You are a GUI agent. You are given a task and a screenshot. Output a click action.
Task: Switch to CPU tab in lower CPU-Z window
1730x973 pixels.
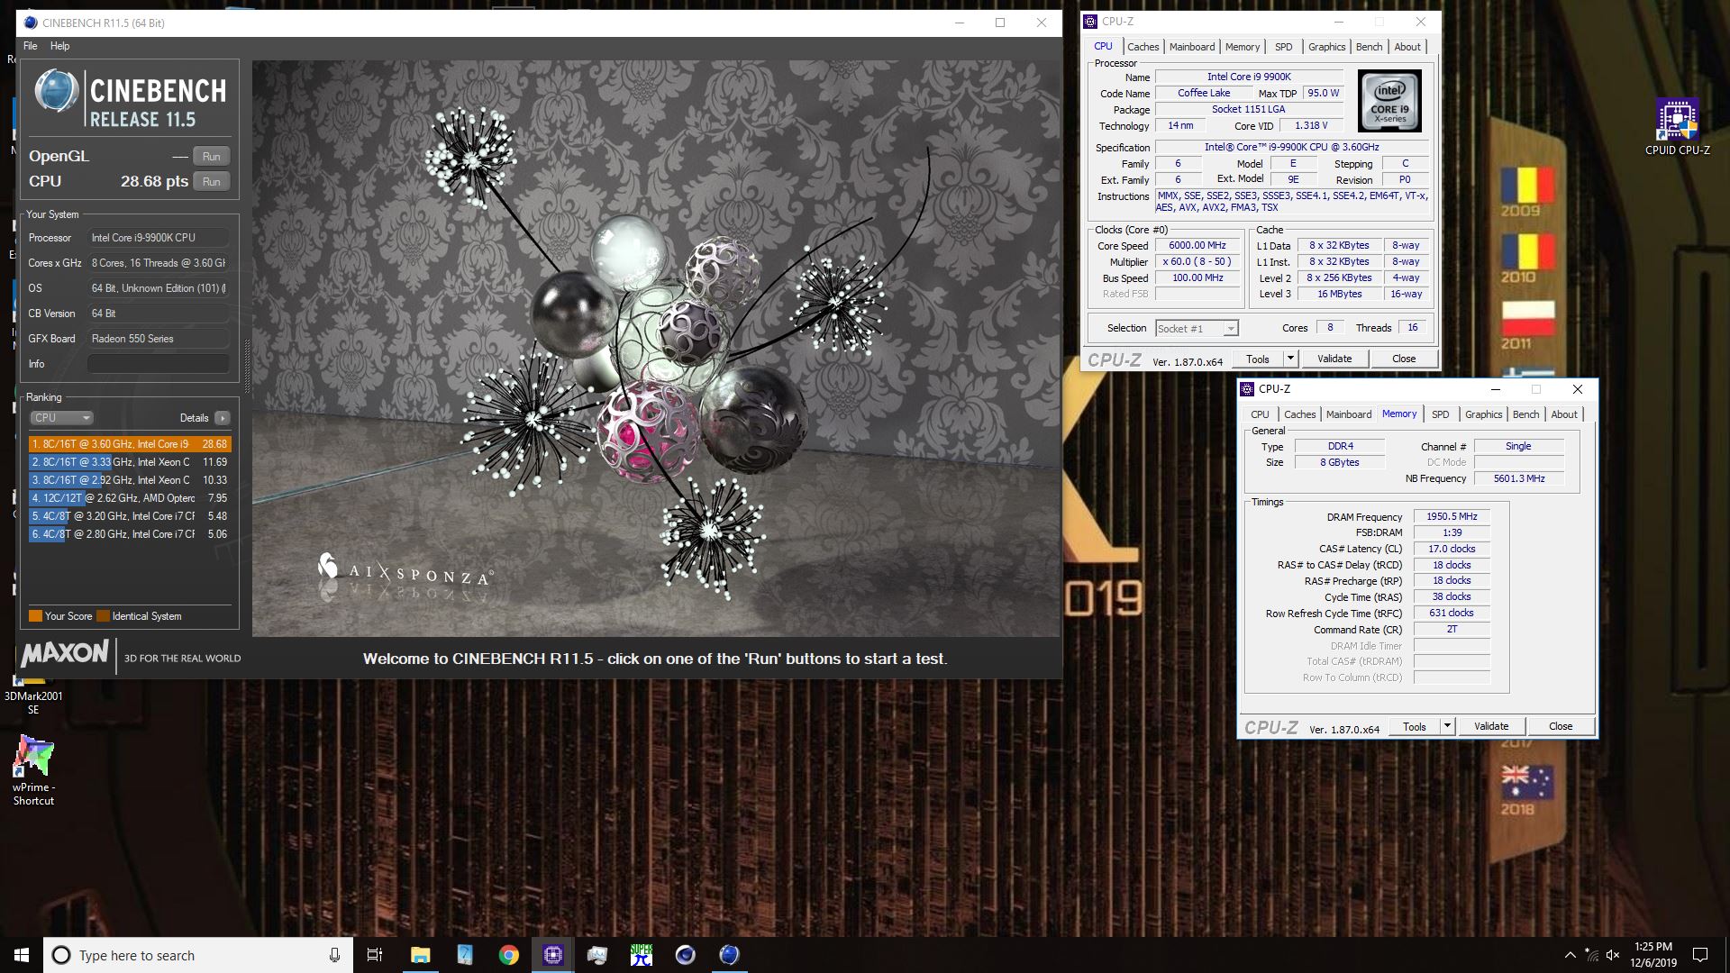(1260, 414)
